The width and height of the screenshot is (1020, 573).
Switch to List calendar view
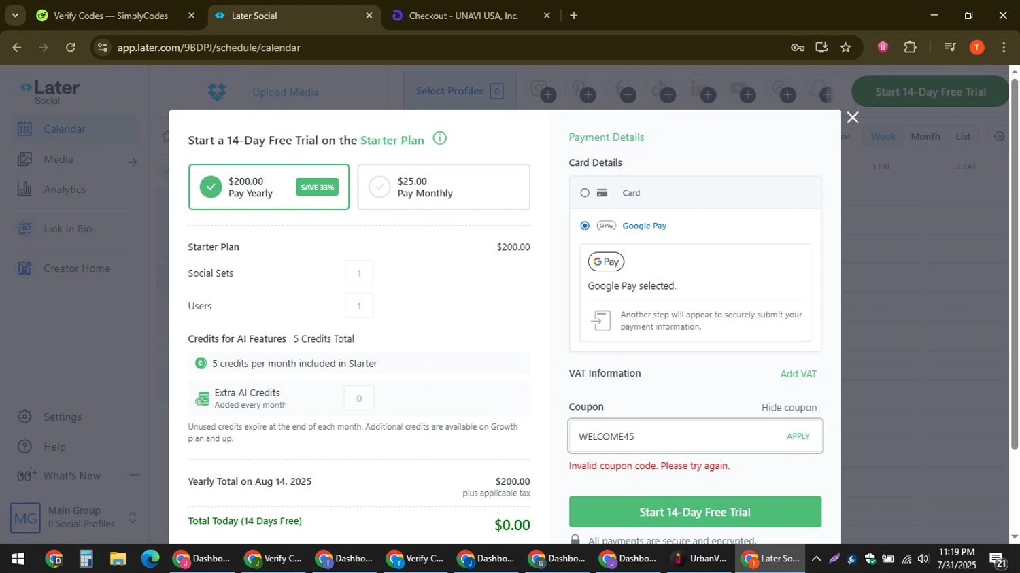[963, 137]
